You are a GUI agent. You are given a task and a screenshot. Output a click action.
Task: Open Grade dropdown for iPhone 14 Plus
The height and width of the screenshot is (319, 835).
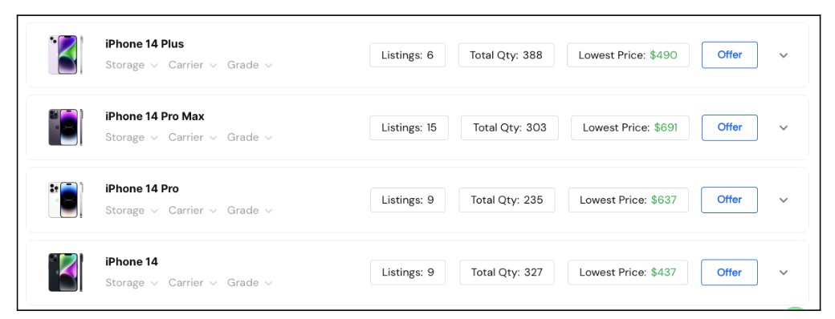click(250, 65)
